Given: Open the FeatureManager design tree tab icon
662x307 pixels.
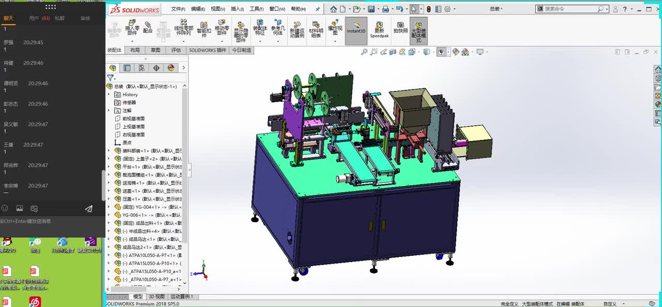Looking at the screenshot, I should (113, 68).
